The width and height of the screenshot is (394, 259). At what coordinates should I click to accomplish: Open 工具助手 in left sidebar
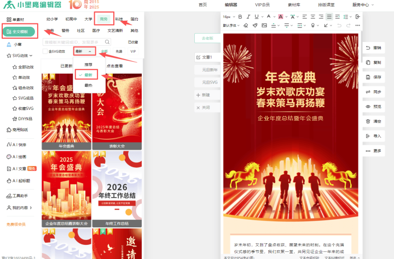(x=17, y=196)
